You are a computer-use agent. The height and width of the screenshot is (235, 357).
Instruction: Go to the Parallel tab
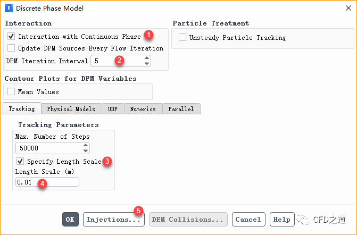(x=181, y=108)
